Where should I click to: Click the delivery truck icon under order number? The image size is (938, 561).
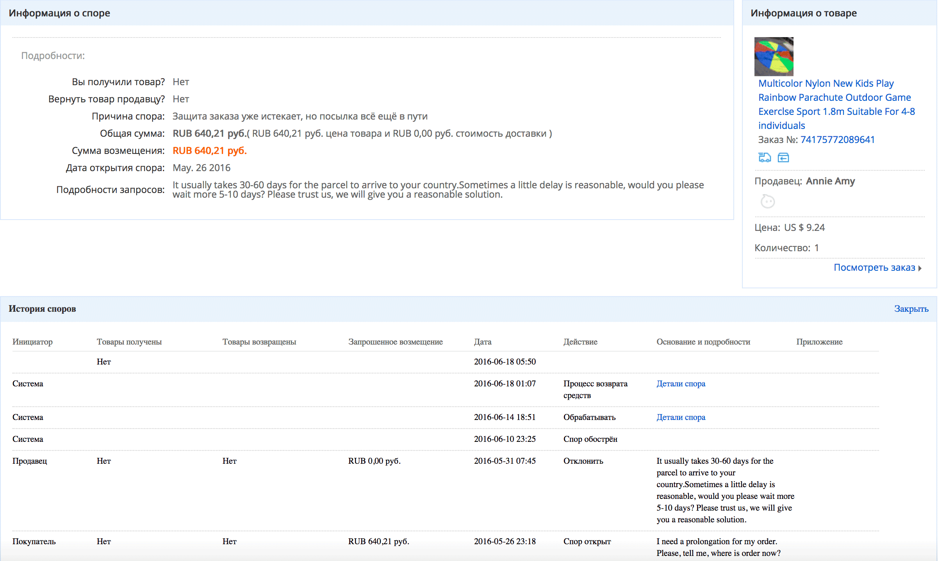(x=765, y=157)
